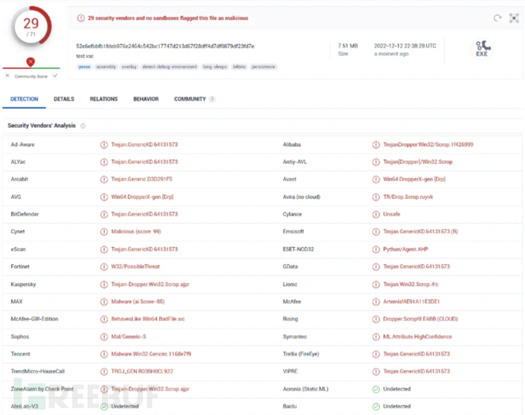
Task: Click the AhnLab-V3 undetected green check icon
Action: tap(104, 407)
